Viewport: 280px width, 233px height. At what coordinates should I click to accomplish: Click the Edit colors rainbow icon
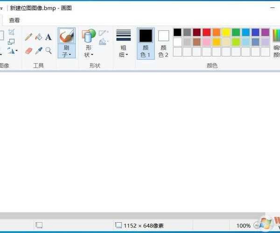[276, 35]
